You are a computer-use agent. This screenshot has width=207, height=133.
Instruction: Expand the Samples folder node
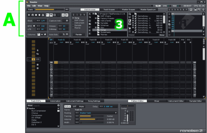96,23
